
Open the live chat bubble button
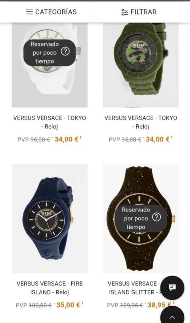[172, 287]
